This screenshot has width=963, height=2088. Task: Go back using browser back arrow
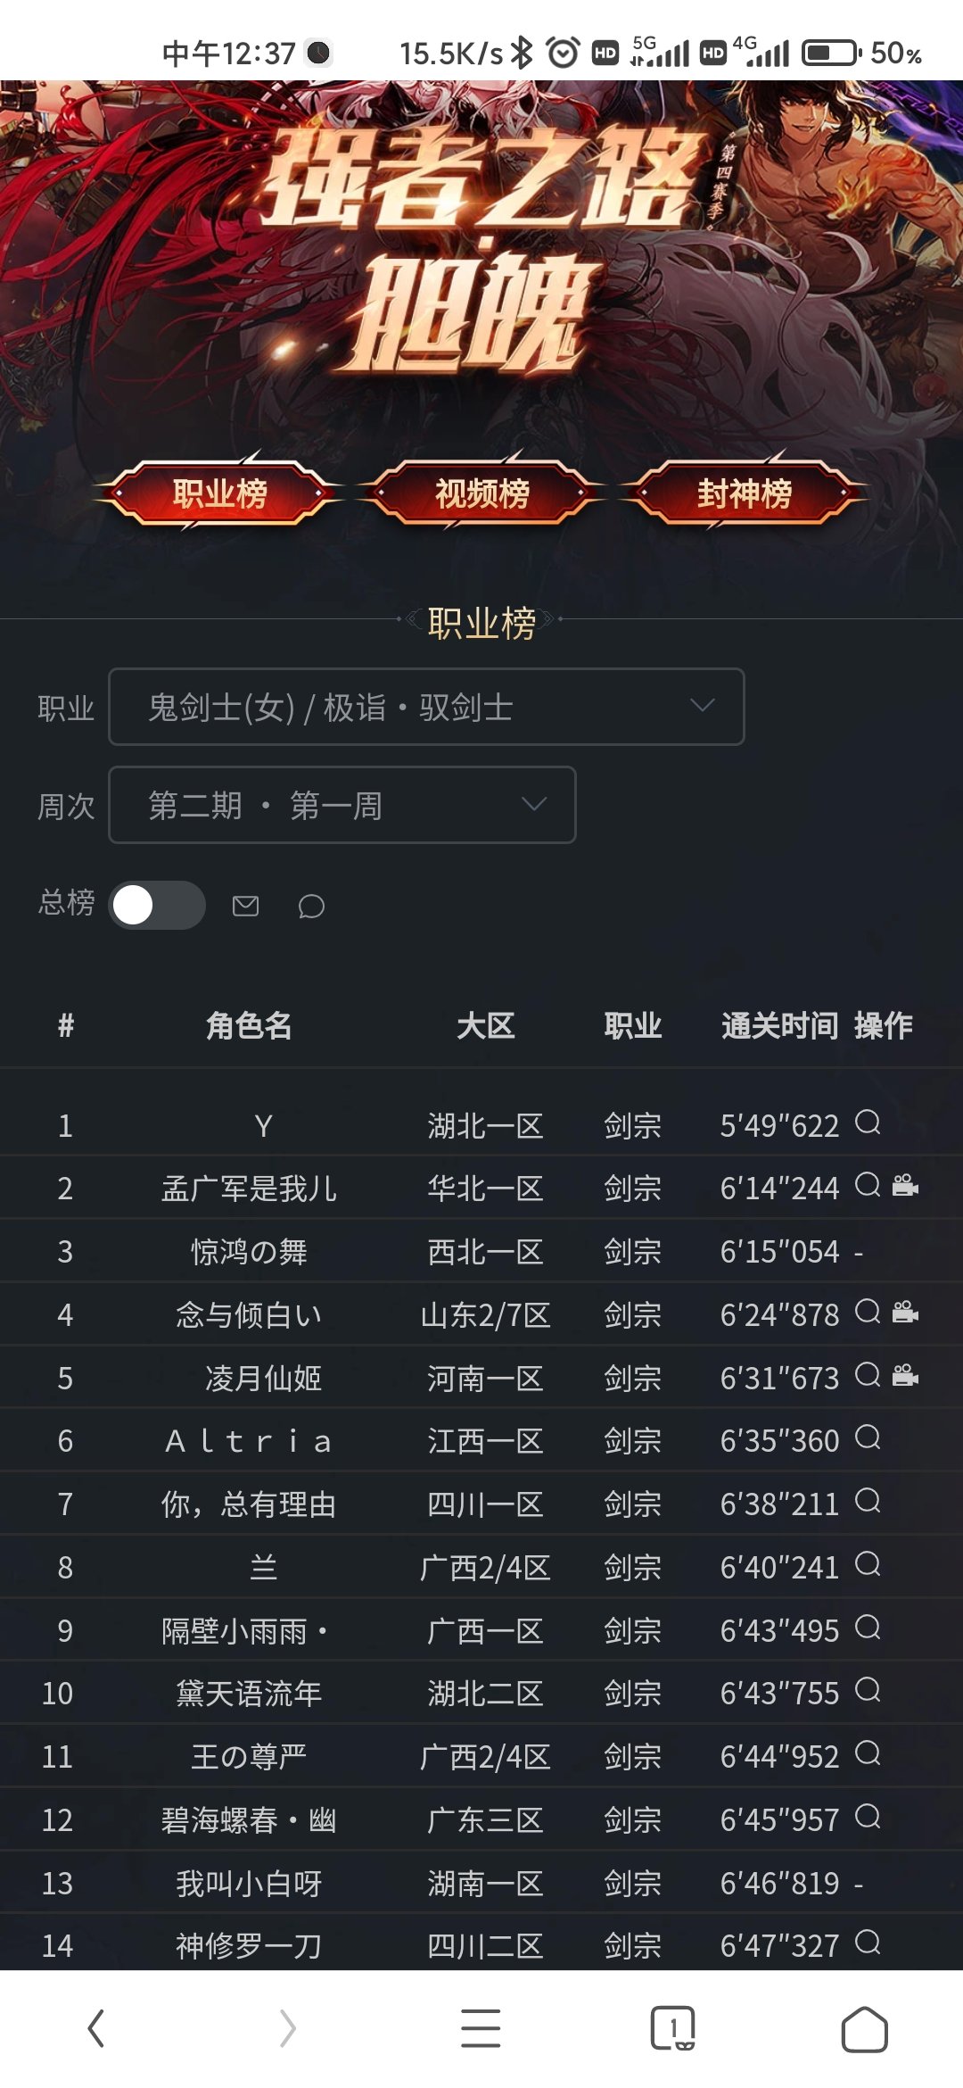(96, 2028)
